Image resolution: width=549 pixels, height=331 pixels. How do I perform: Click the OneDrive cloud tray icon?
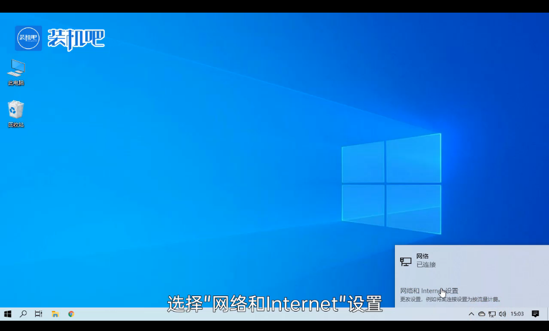pos(482,314)
